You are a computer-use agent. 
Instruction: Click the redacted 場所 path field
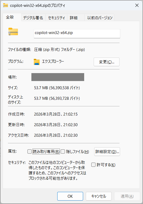point(58,77)
